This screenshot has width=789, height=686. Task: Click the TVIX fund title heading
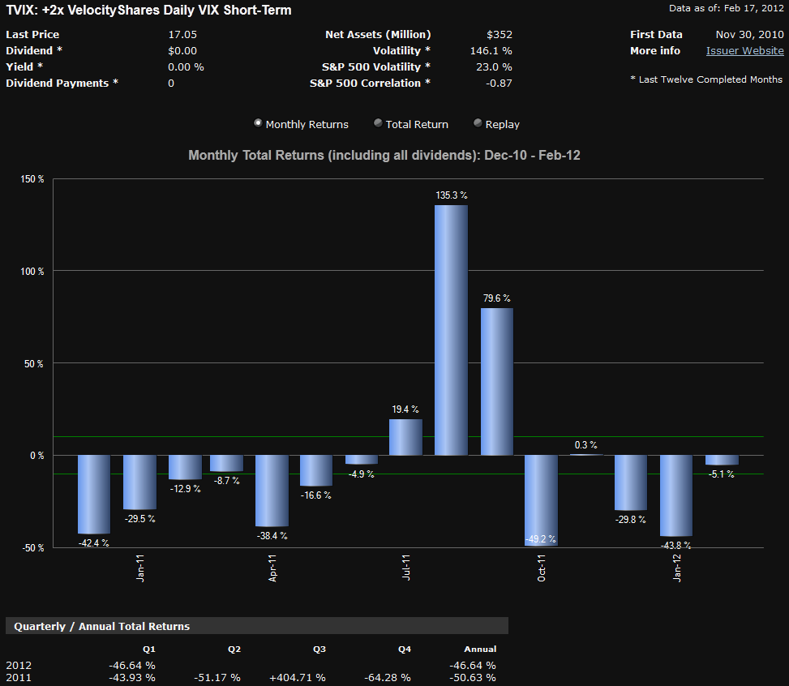[x=149, y=10]
